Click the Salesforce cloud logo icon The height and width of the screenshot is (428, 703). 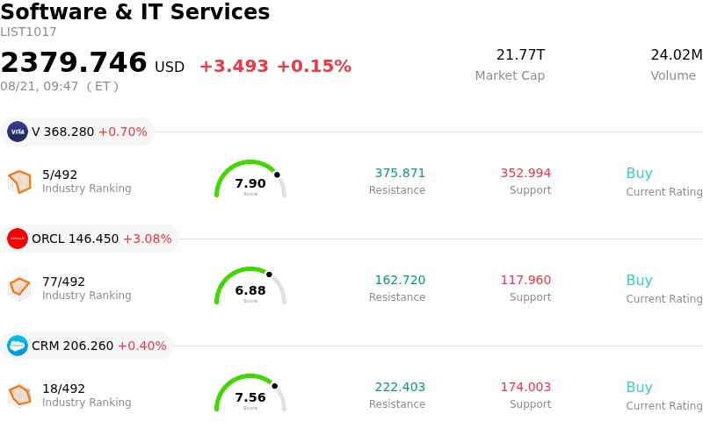tap(18, 346)
